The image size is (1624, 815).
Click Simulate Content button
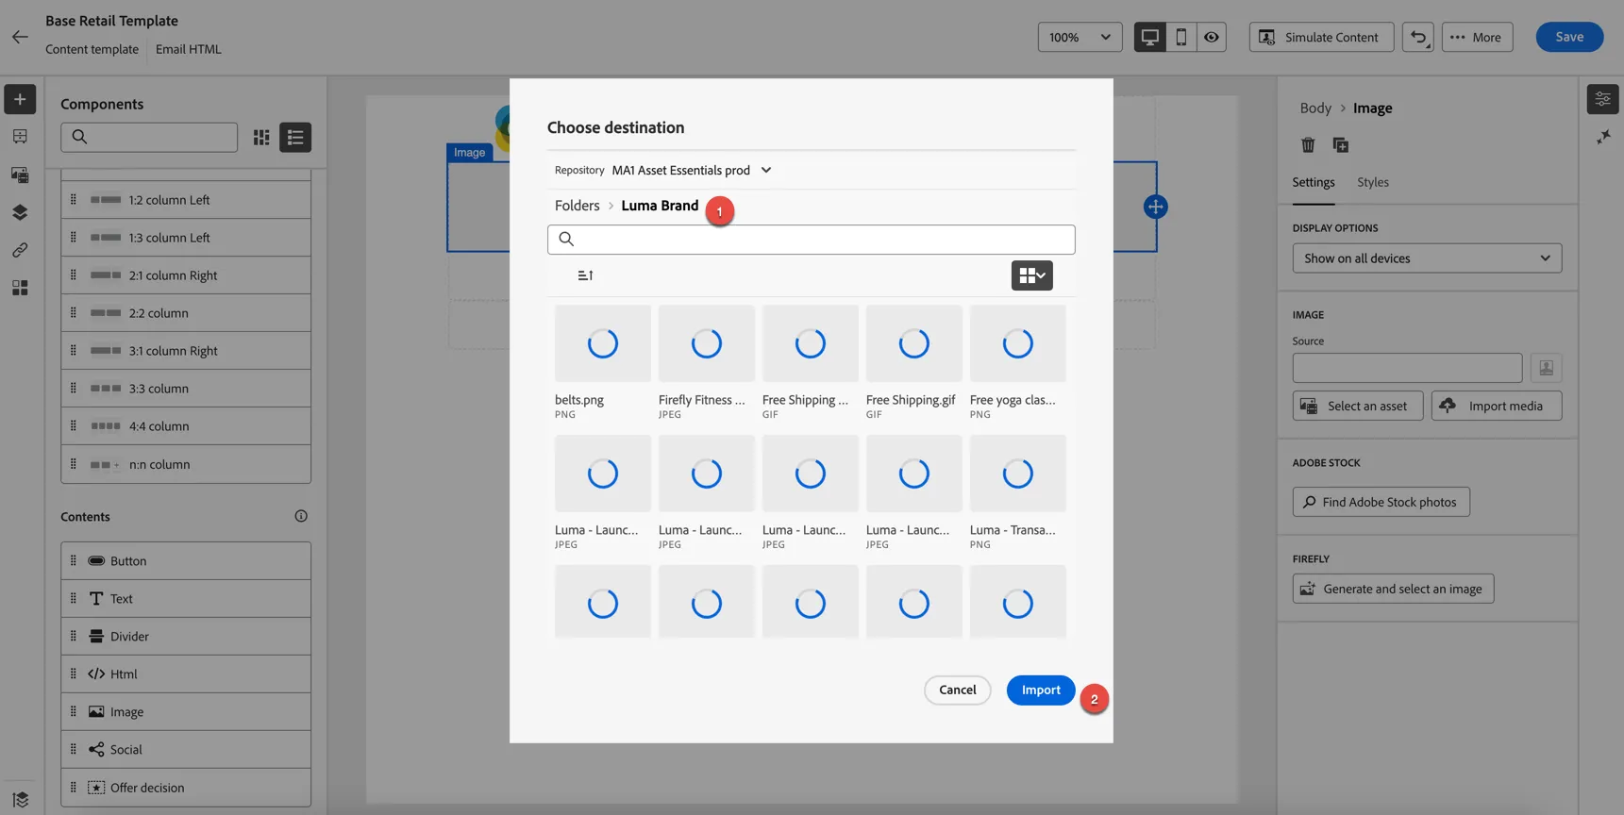click(x=1321, y=37)
